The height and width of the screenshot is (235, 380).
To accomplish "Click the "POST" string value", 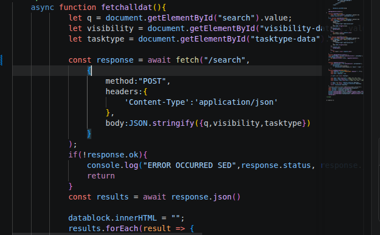I will pyautogui.click(x=152, y=81).
